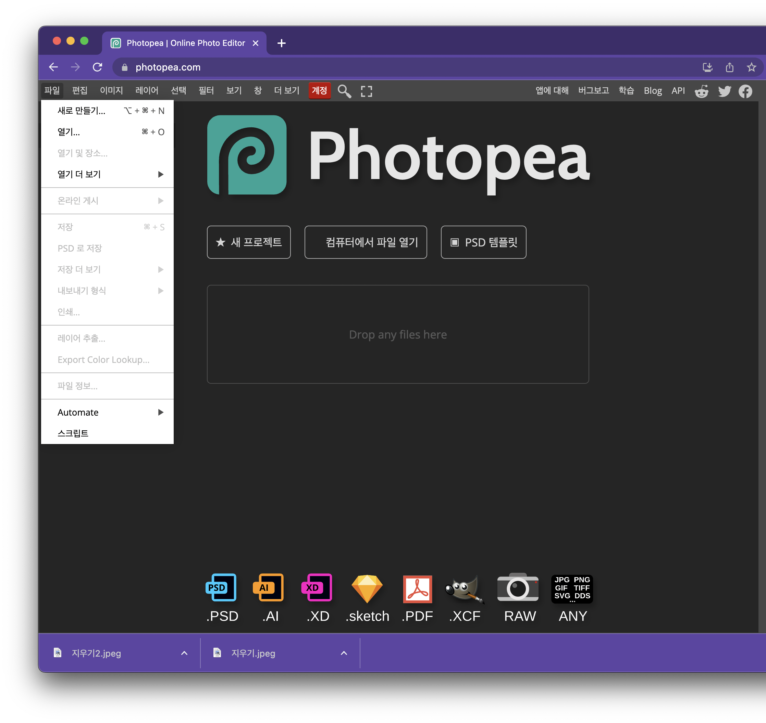
Task: Open the 학습 link
Action: 626,91
